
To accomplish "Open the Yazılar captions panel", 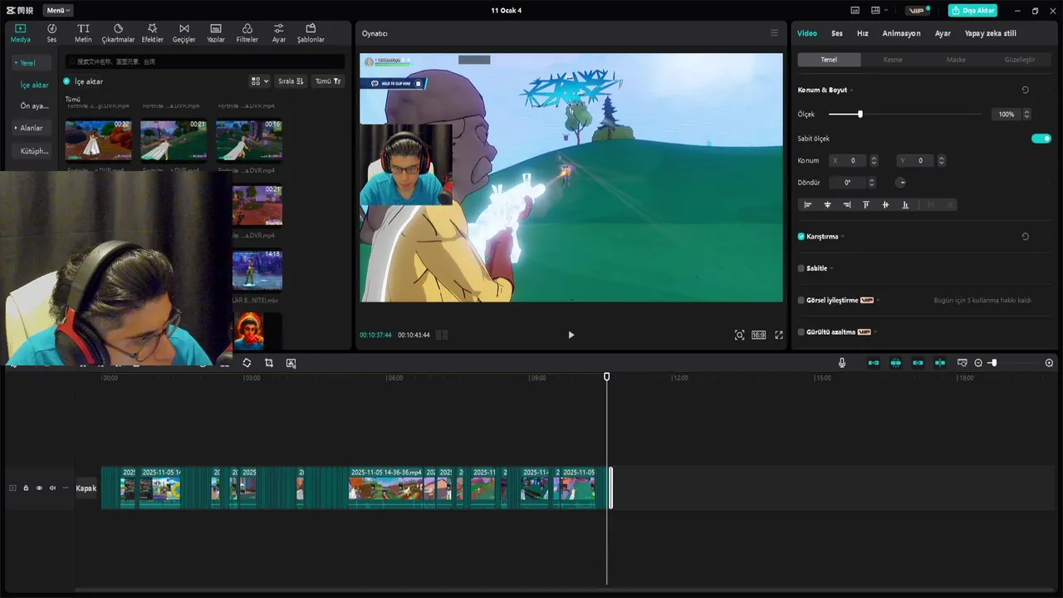I will coord(216,33).
